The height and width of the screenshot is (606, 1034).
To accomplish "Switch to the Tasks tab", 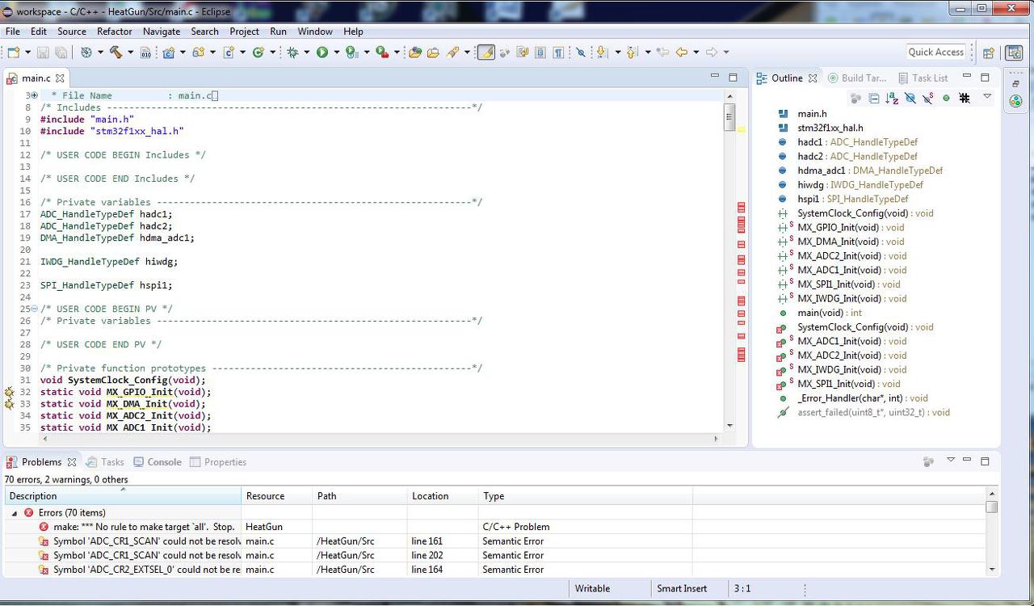I will (x=105, y=462).
